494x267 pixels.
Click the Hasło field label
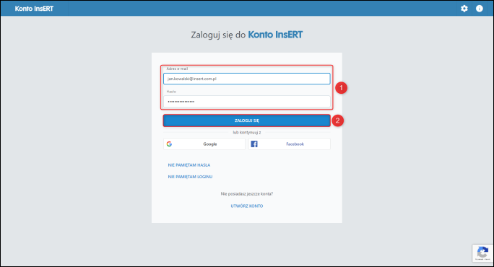[x=171, y=92]
